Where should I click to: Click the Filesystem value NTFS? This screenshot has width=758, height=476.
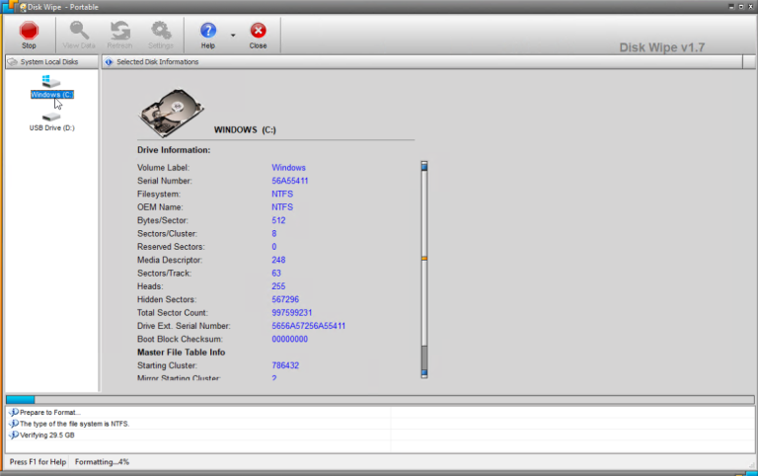coord(282,194)
